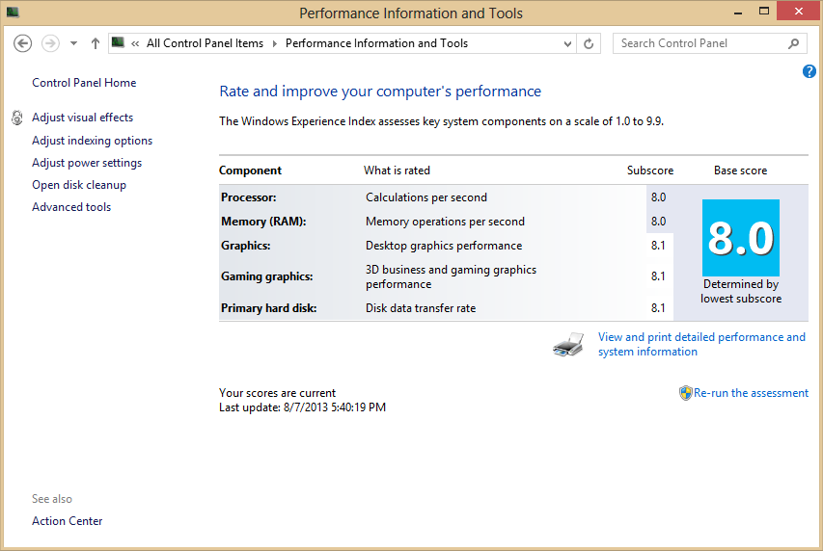Click the printer icon
Screen dimensions: 823x551
[568, 345]
